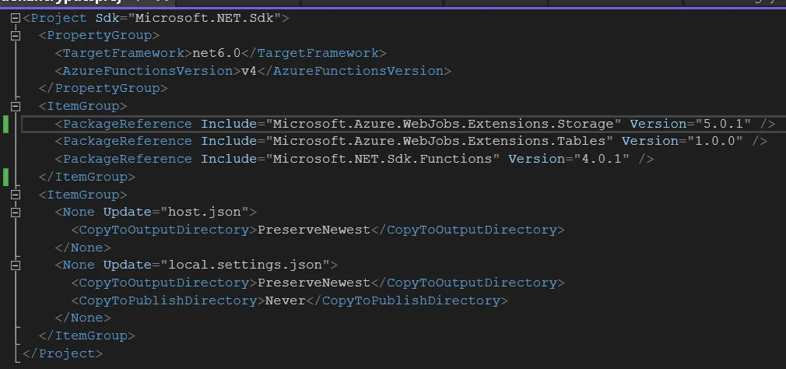Collapse the ItemGroup containing PackageReference entries
Image resolution: width=786 pixels, height=369 pixels.
pos(16,107)
